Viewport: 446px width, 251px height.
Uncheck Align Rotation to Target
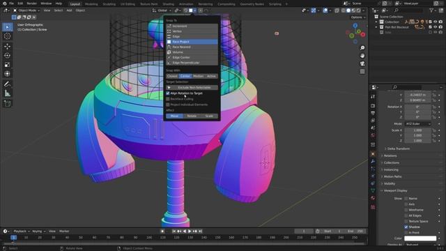(x=168, y=93)
